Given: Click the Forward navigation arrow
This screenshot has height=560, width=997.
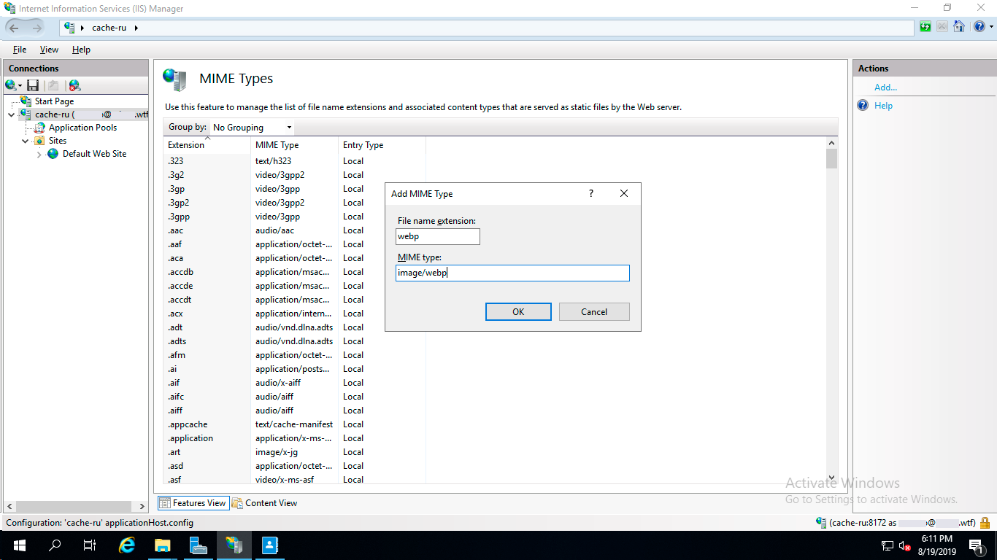Looking at the screenshot, I should click(x=36, y=28).
